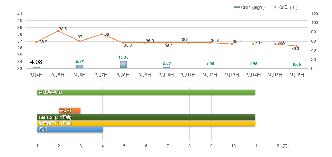Viewport: 332px width, 157px height.
Task: Click the temperature marker at 3月7日
Action: tap(102, 34)
